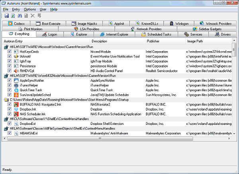Open the File menu
239x174 pixels.
[x=6, y=9]
